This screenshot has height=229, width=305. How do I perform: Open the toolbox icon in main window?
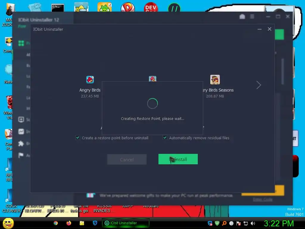click(x=242, y=17)
